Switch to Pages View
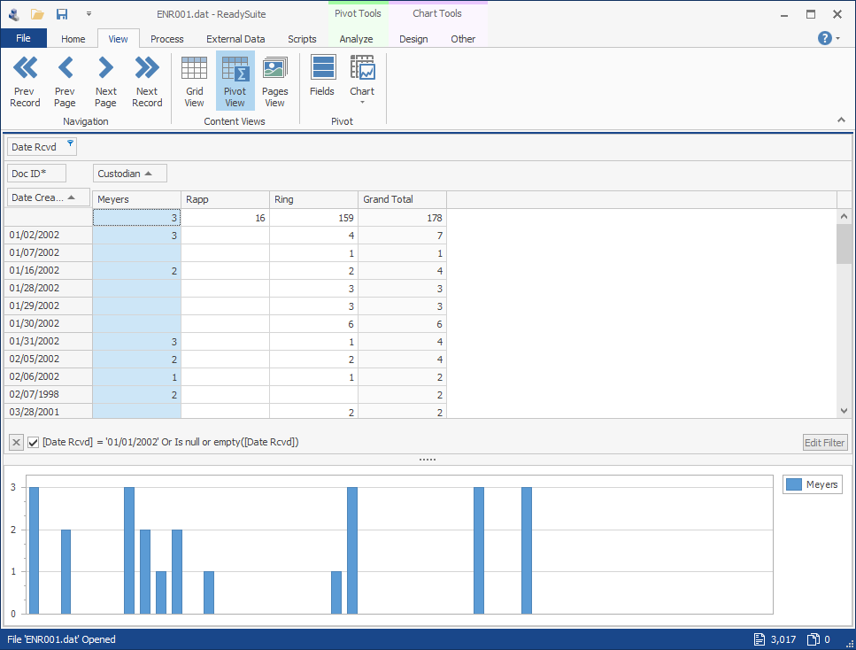Screen dimensions: 856x650 click(274, 80)
